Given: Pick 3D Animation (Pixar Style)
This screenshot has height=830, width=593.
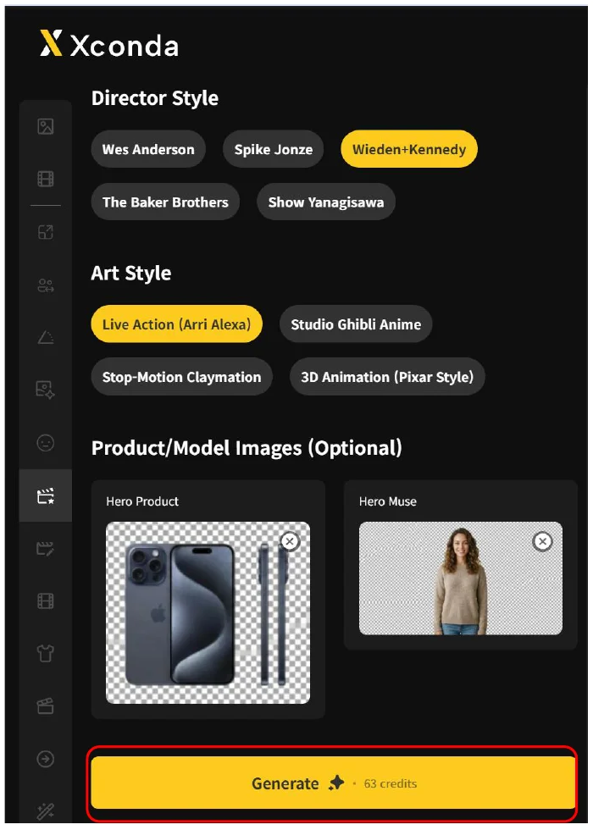Looking at the screenshot, I should tap(387, 377).
